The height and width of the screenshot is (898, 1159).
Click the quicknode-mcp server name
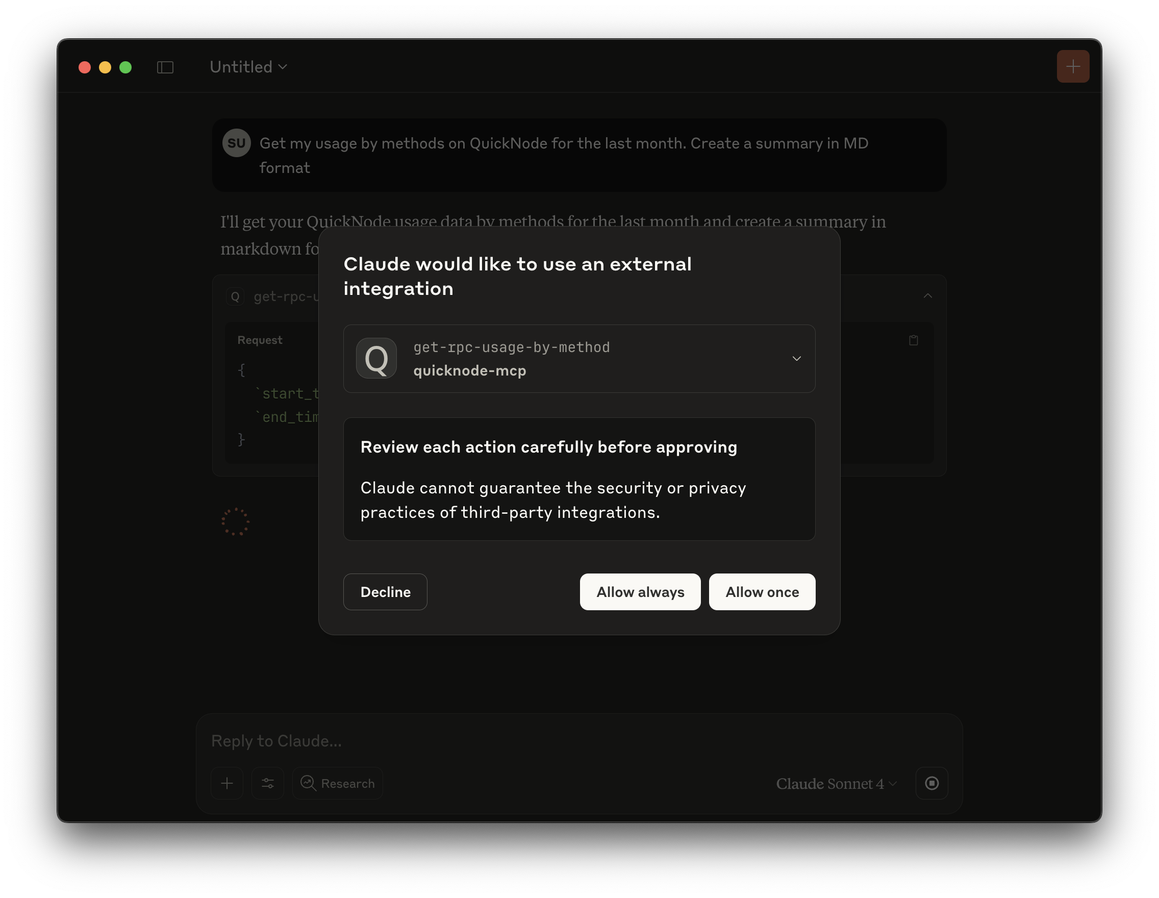pyautogui.click(x=470, y=370)
